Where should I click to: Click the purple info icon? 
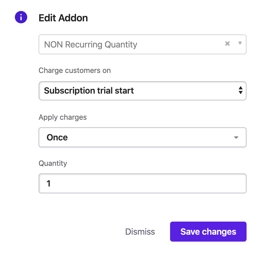point(21,17)
